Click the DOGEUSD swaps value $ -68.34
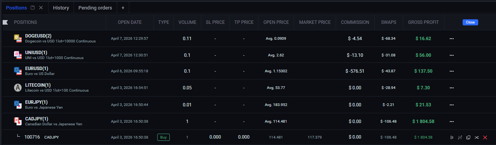The image size is (496, 145). tap(388, 39)
